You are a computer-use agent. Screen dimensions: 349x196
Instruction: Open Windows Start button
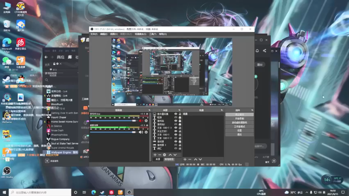(4, 192)
